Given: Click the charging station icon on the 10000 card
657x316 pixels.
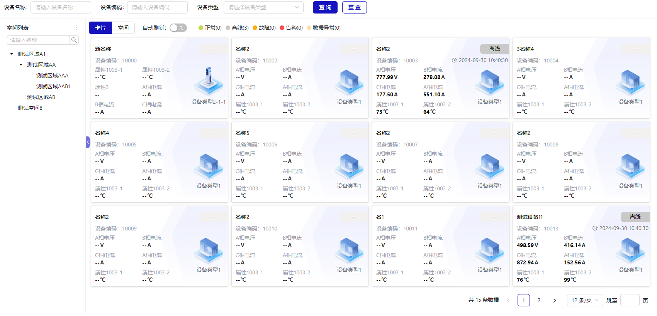Looking at the screenshot, I should (x=209, y=81).
